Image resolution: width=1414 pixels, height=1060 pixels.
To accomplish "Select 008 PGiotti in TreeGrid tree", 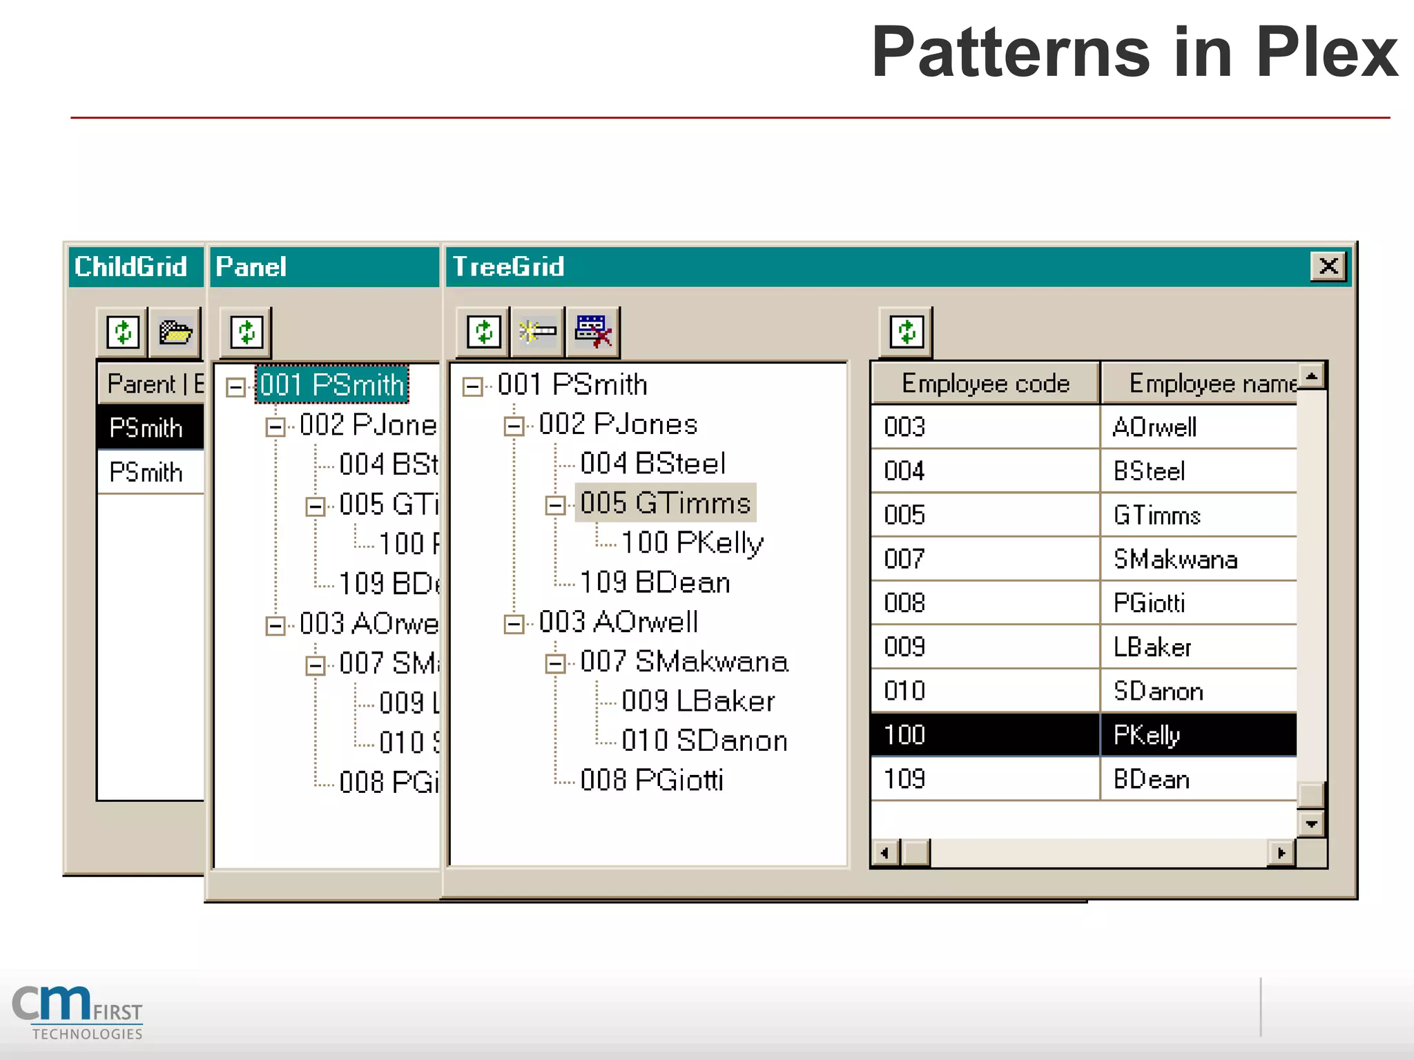I will point(651,781).
